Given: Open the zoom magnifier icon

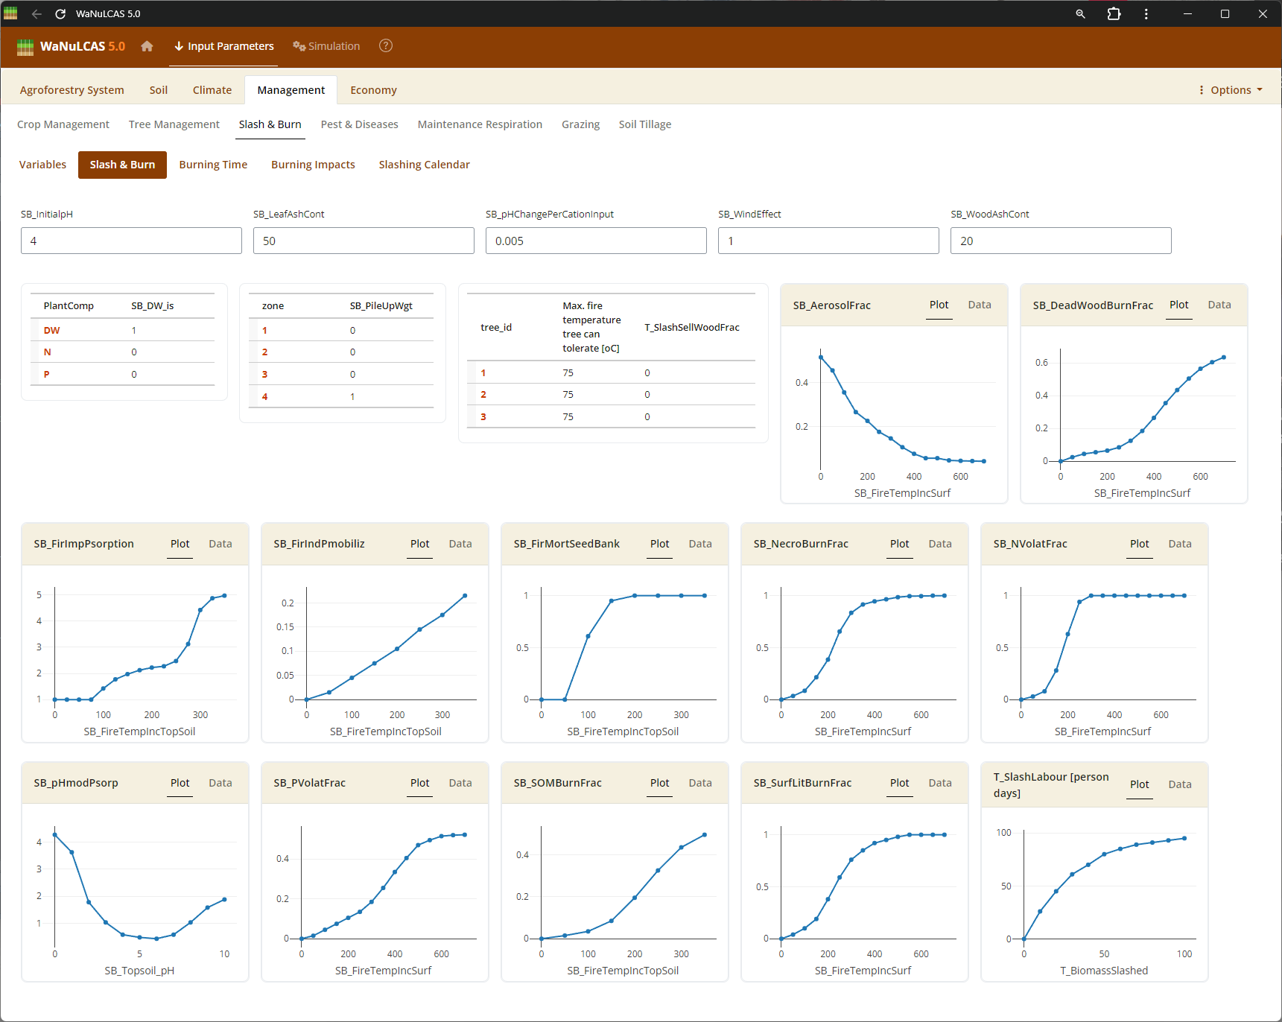Looking at the screenshot, I should [1080, 13].
